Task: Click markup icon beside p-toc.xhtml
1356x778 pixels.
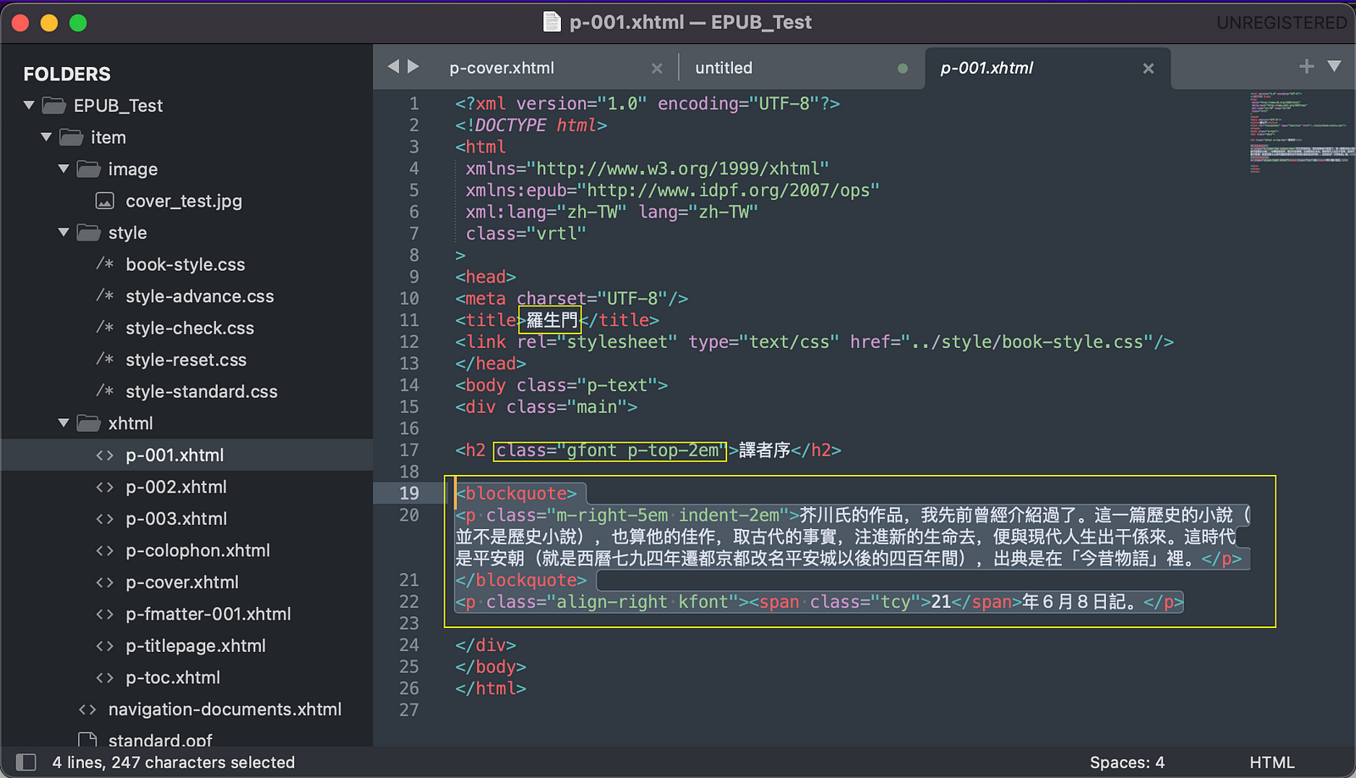Action: tap(105, 677)
